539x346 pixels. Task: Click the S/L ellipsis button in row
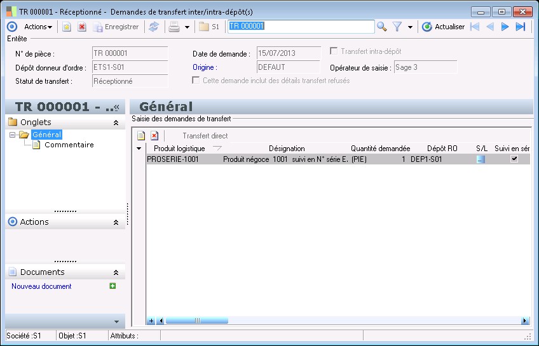click(481, 159)
